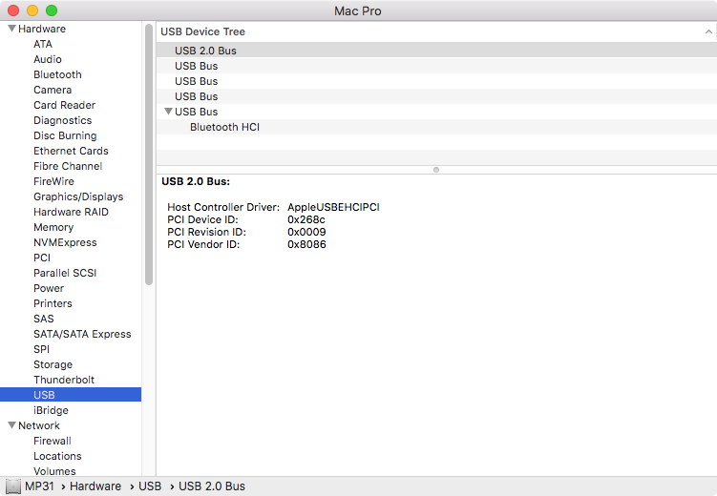
Task: Select Diagnostics in the sidebar
Action: pyautogui.click(x=62, y=120)
